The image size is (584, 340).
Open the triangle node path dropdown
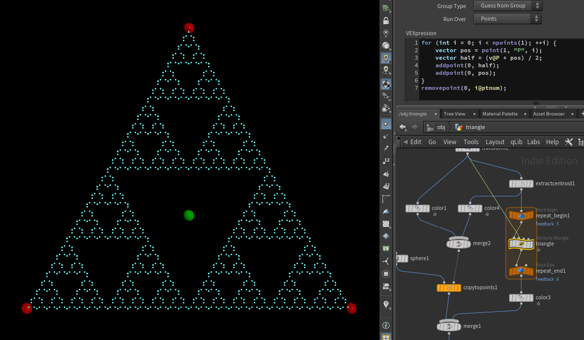[x=475, y=127]
